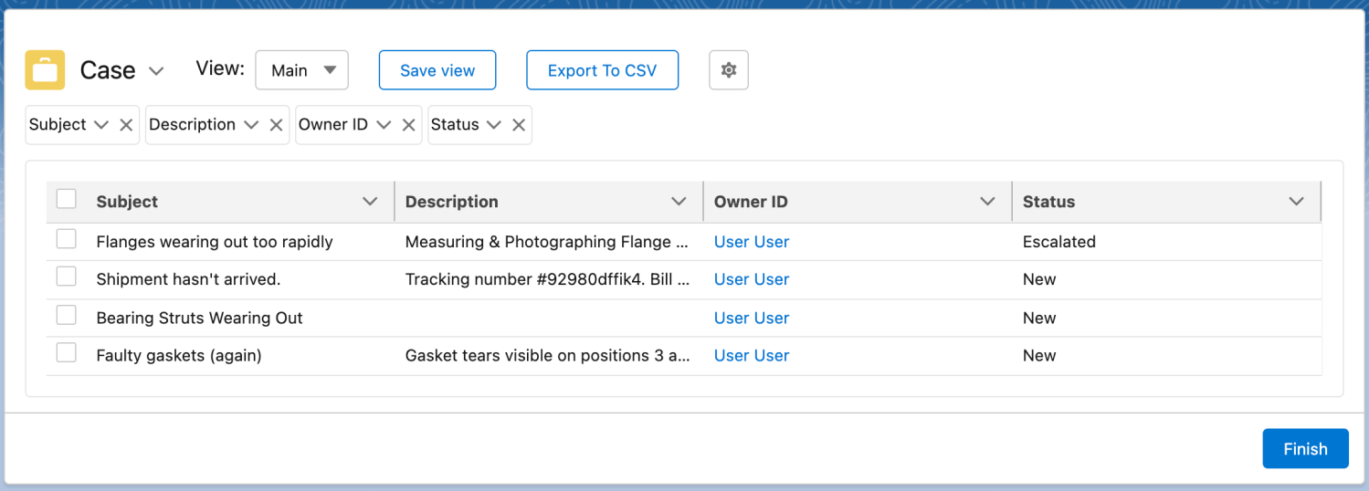Screen dimensions: 1369x491
Task: Open User User link in Shipment row
Action: (752, 279)
